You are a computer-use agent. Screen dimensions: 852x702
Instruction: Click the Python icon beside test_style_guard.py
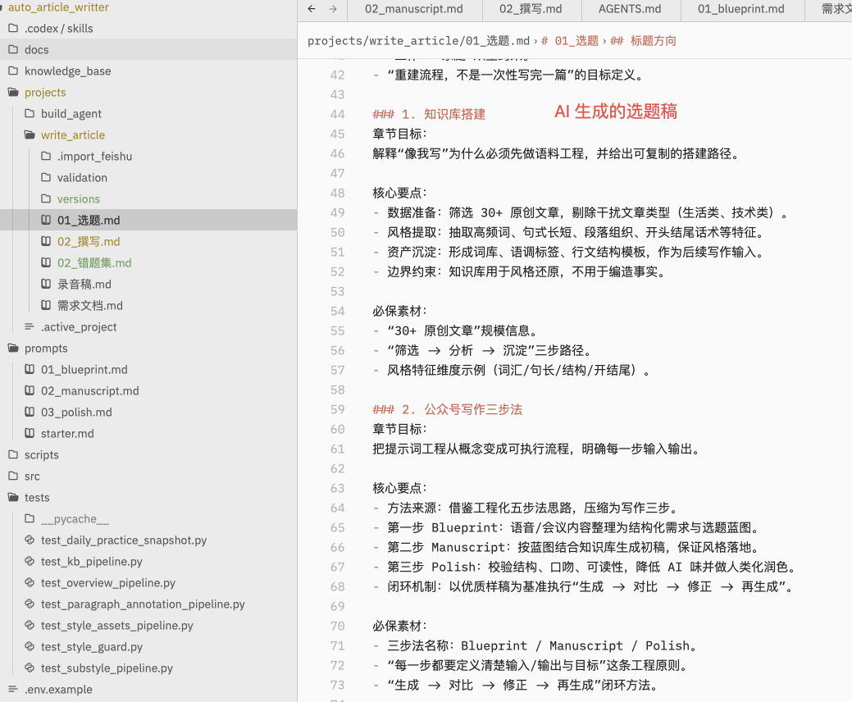pyautogui.click(x=30, y=646)
